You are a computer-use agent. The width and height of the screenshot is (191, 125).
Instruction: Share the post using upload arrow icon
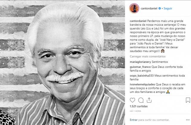click(149, 100)
